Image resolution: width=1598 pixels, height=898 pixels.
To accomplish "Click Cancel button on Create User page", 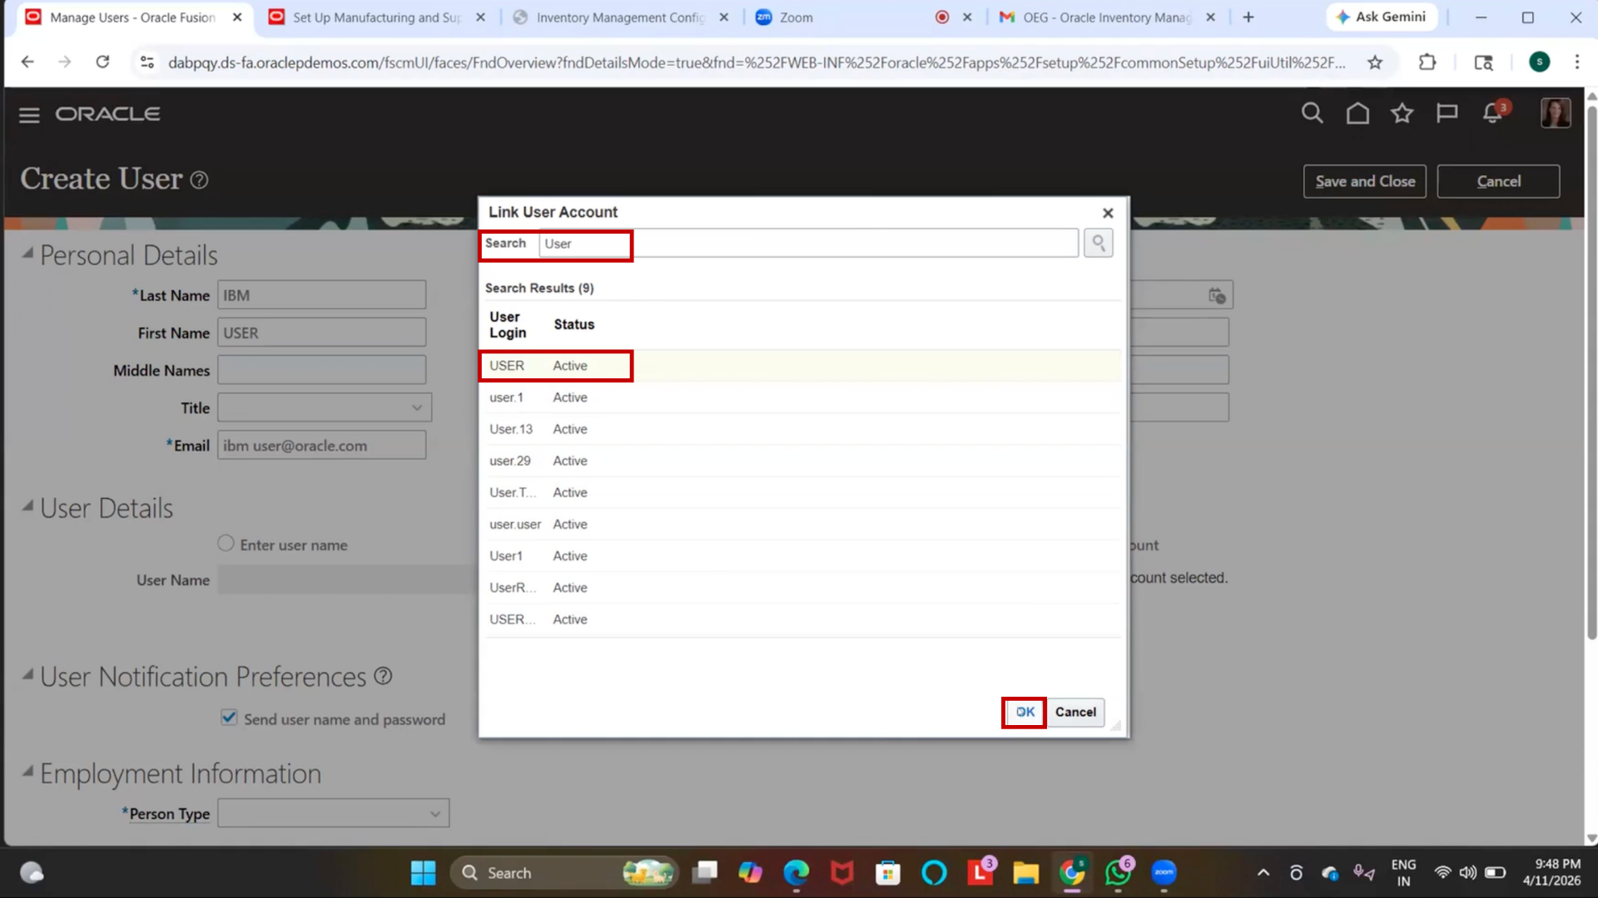I will coord(1498,181).
